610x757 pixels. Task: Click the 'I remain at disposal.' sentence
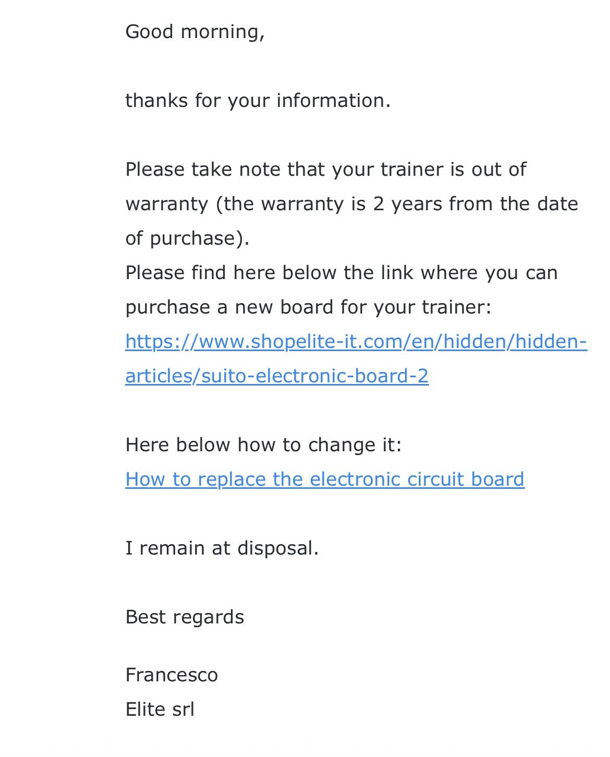coord(222,548)
